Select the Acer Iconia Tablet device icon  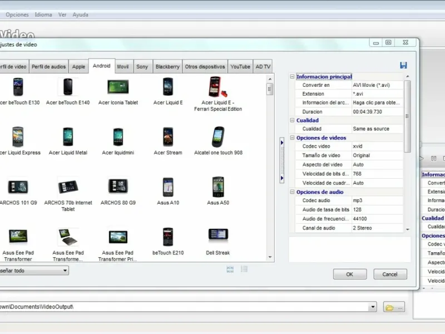pos(118,87)
